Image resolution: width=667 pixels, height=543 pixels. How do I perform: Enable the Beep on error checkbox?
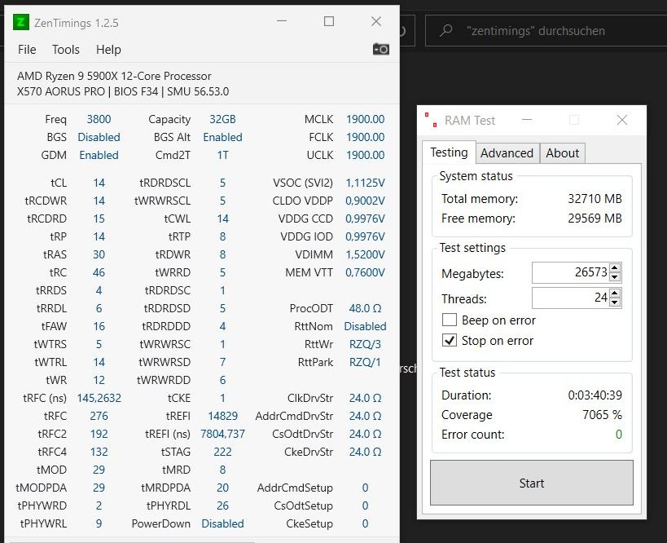click(x=450, y=320)
